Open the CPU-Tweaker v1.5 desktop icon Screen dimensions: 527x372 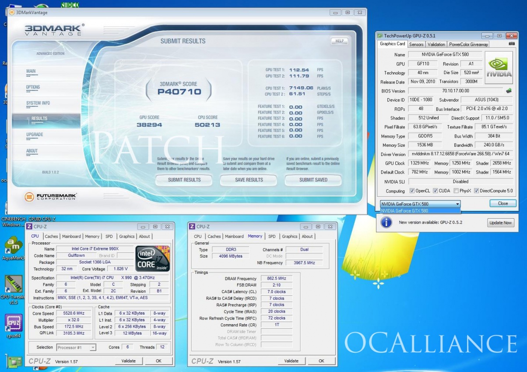[13, 284]
